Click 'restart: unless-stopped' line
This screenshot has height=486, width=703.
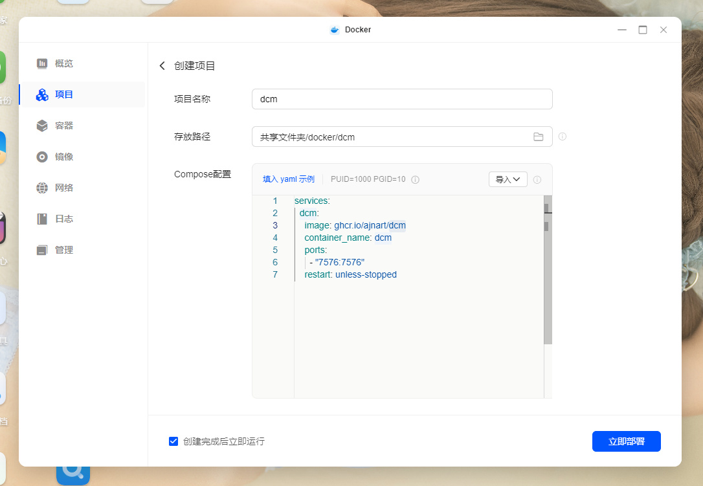point(351,274)
